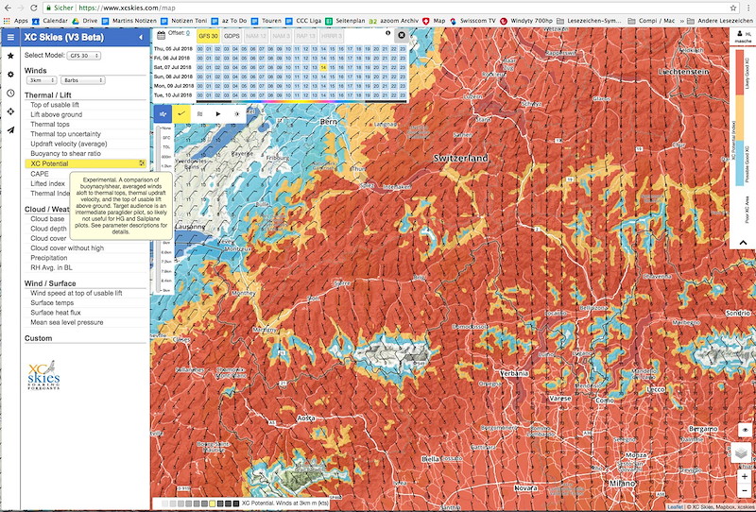Toggle the yellow wind barbs checkmark button
The height and width of the screenshot is (512, 756).
[181, 114]
